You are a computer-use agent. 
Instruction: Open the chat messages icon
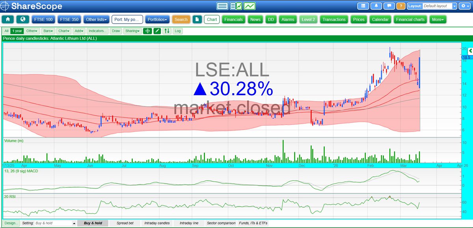389,6
